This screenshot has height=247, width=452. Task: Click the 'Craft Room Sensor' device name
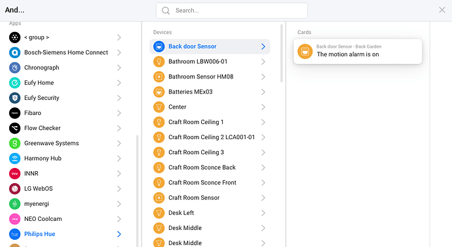tap(194, 198)
